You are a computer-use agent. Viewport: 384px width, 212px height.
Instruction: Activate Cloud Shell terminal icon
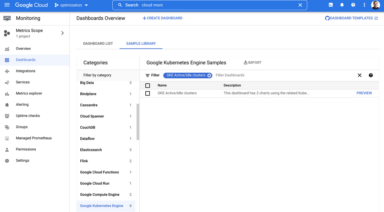point(331,5)
